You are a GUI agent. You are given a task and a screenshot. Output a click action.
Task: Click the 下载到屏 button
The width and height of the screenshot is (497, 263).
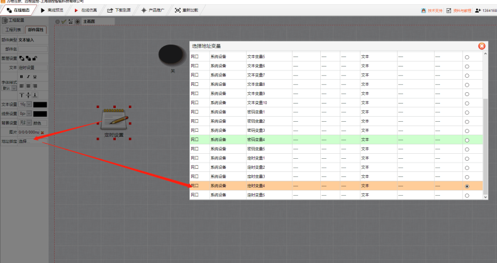[x=120, y=11]
